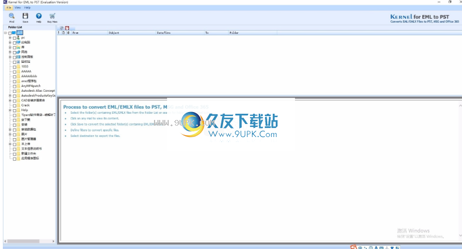Select the Crack folder name in the tree

[25, 105]
